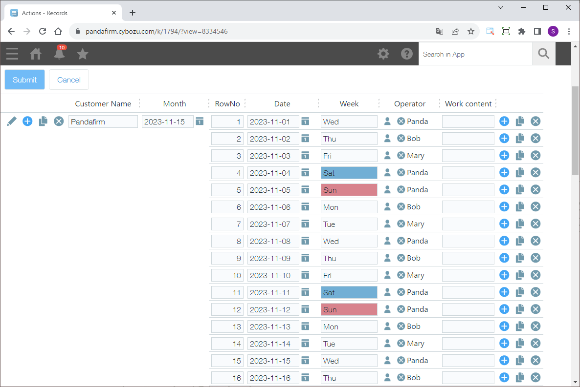Click the help question mark icon
The height and width of the screenshot is (387, 580).
click(407, 54)
